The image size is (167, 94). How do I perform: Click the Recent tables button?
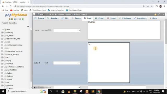[5, 23]
